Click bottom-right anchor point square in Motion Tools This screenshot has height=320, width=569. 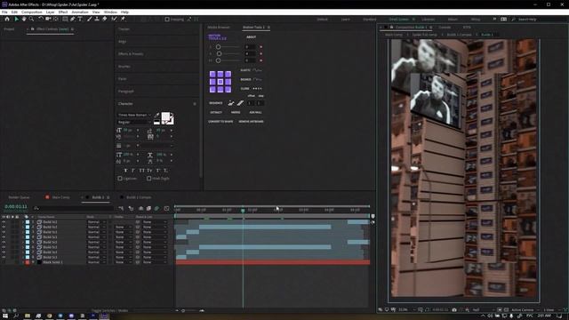point(228,90)
